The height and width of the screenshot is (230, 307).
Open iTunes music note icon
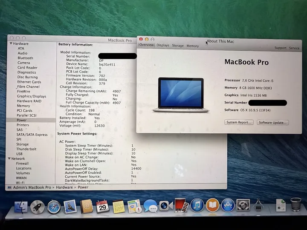(197, 205)
